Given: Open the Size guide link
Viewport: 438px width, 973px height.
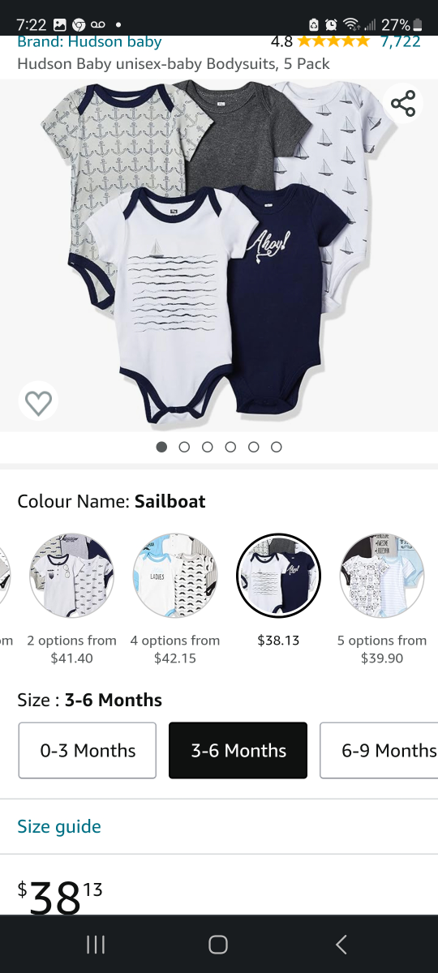Looking at the screenshot, I should point(59,826).
